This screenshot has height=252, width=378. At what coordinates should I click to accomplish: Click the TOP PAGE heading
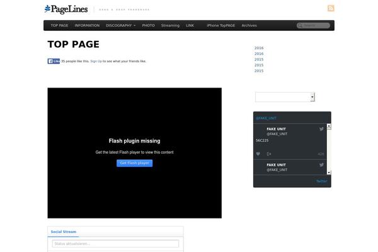(x=74, y=44)
